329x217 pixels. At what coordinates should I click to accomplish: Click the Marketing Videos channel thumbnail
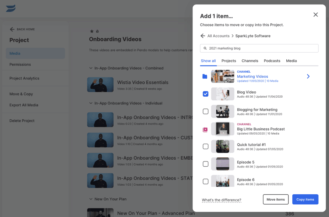coord(222,76)
